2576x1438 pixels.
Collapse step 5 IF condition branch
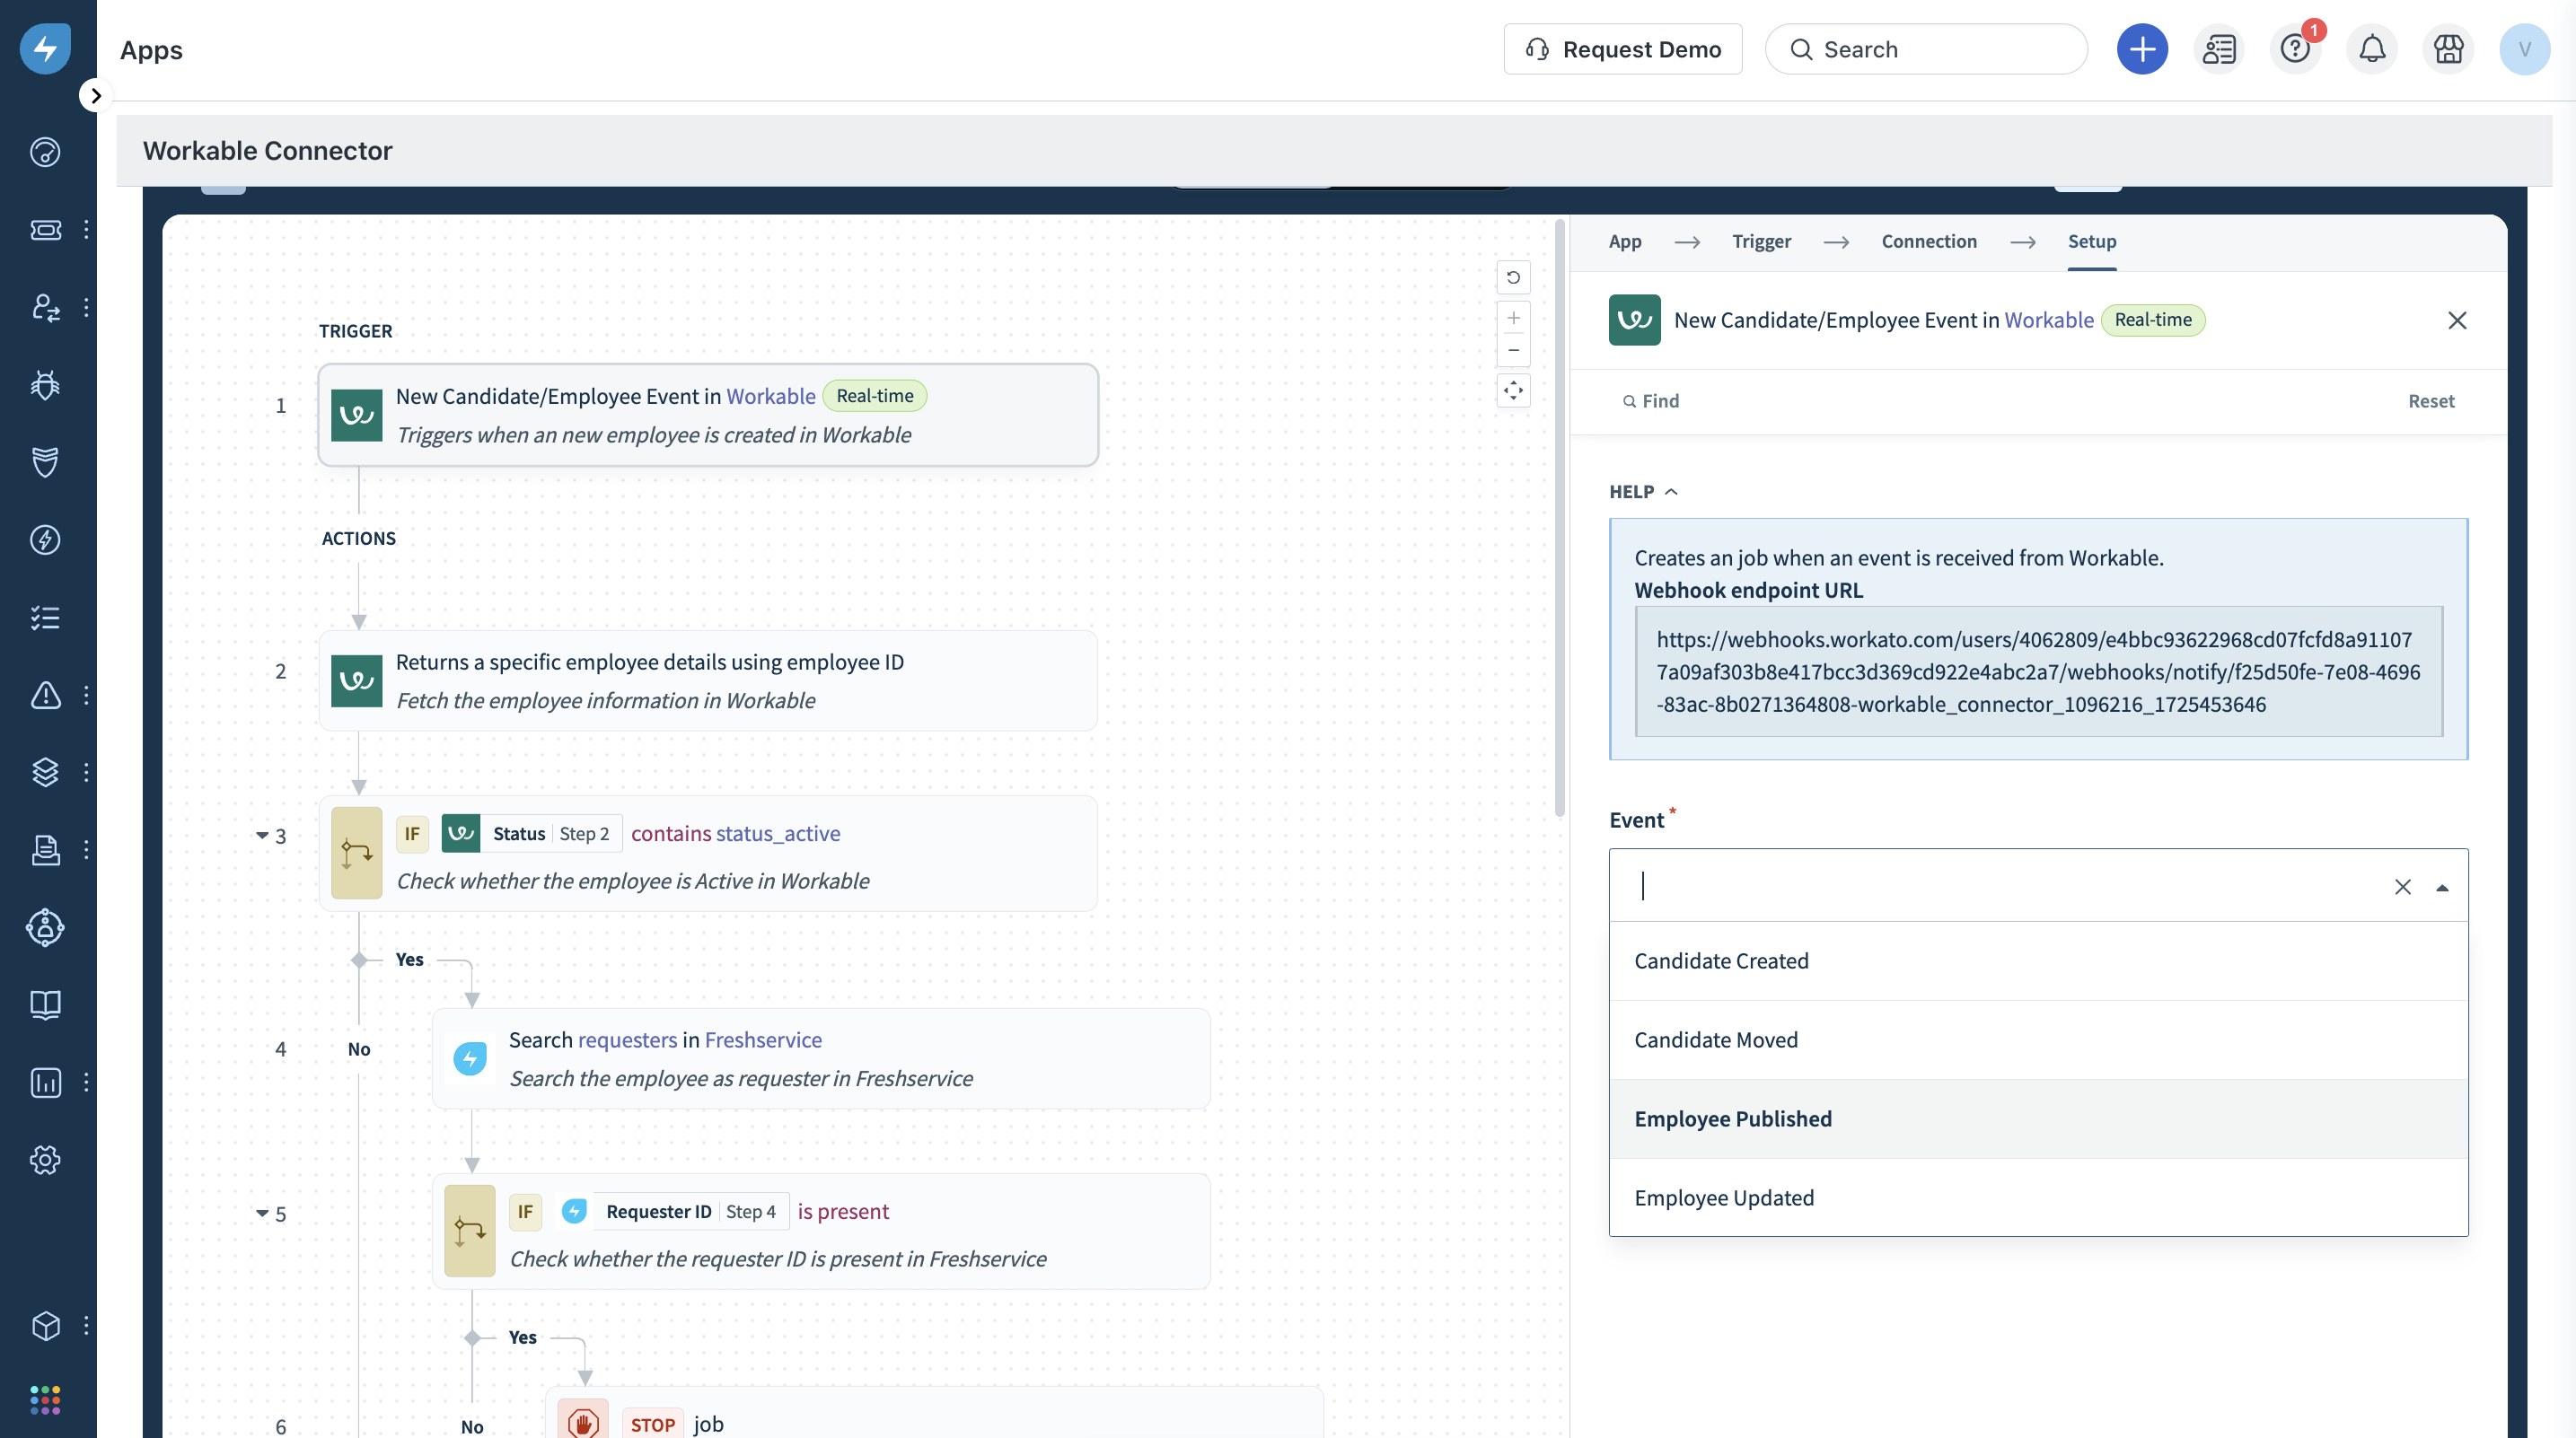coord(262,1213)
